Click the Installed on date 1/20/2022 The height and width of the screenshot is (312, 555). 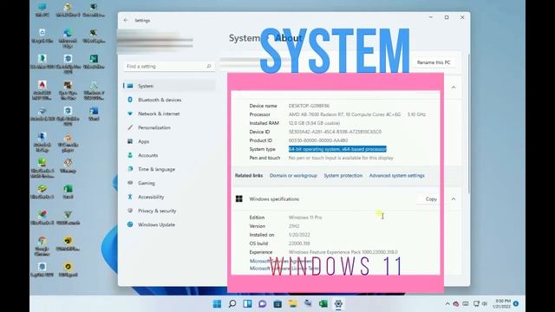pos(299,235)
